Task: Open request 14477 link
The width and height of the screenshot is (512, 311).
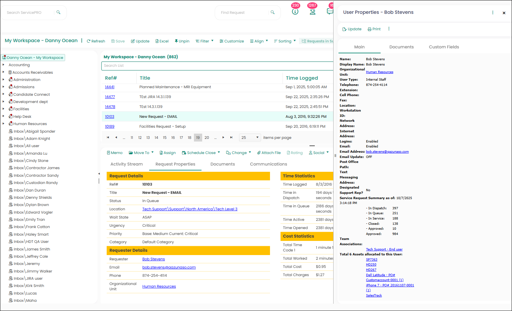Action: pyautogui.click(x=110, y=97)
